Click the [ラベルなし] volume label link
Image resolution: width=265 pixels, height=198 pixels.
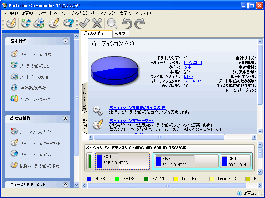(x=193, y=63)
